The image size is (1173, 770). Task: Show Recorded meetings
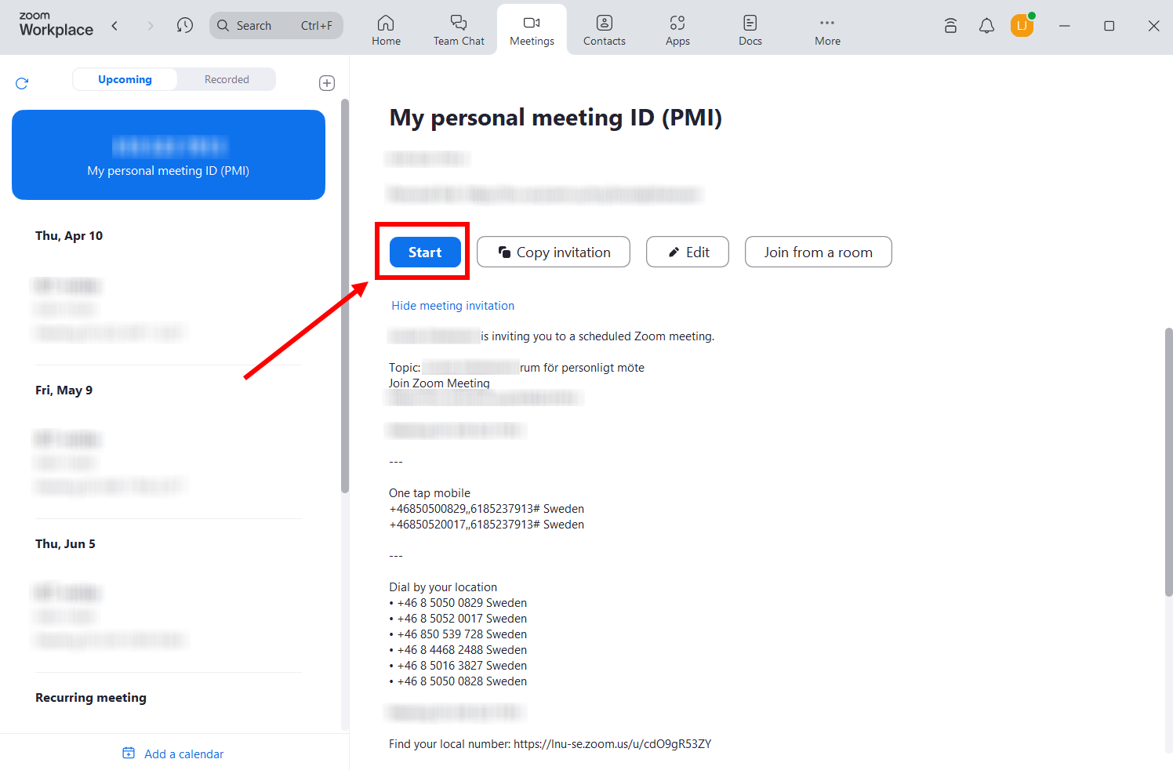(x=227, y=79)
